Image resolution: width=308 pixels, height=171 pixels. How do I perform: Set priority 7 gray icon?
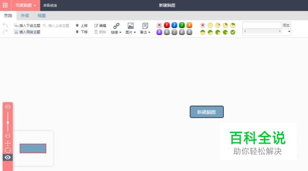[x=174, y=32]
